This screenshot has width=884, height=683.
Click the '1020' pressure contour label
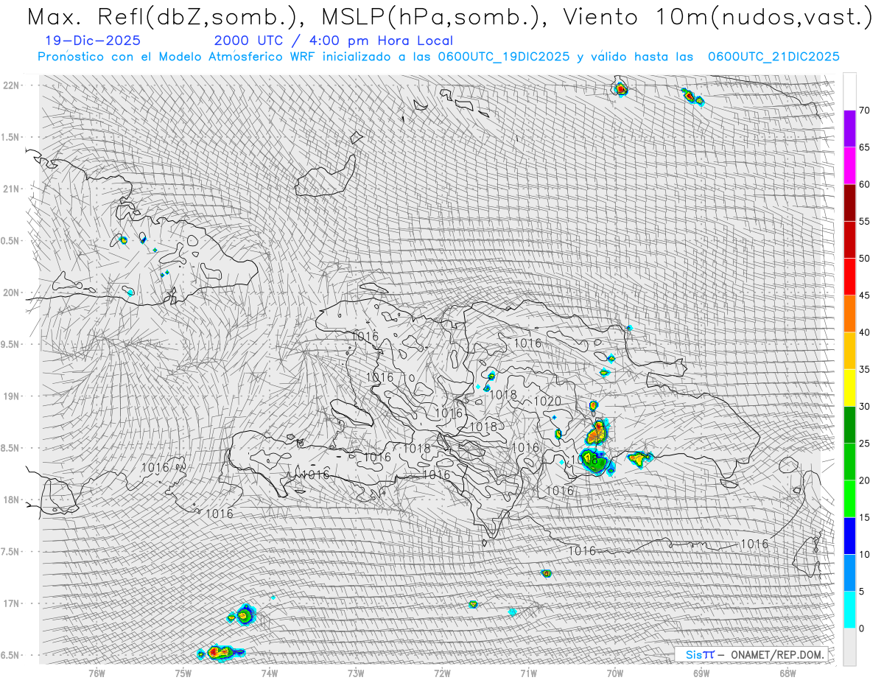[x=548, y=402]
